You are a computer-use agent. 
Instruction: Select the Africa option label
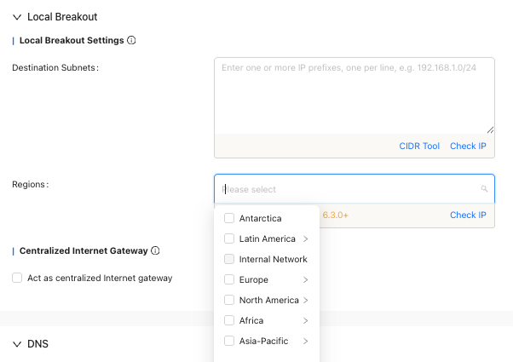(251, 320)
